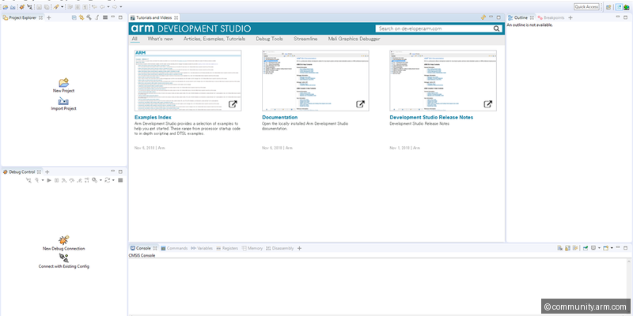Click the open folder icon in main toolbar

point(6,7)
